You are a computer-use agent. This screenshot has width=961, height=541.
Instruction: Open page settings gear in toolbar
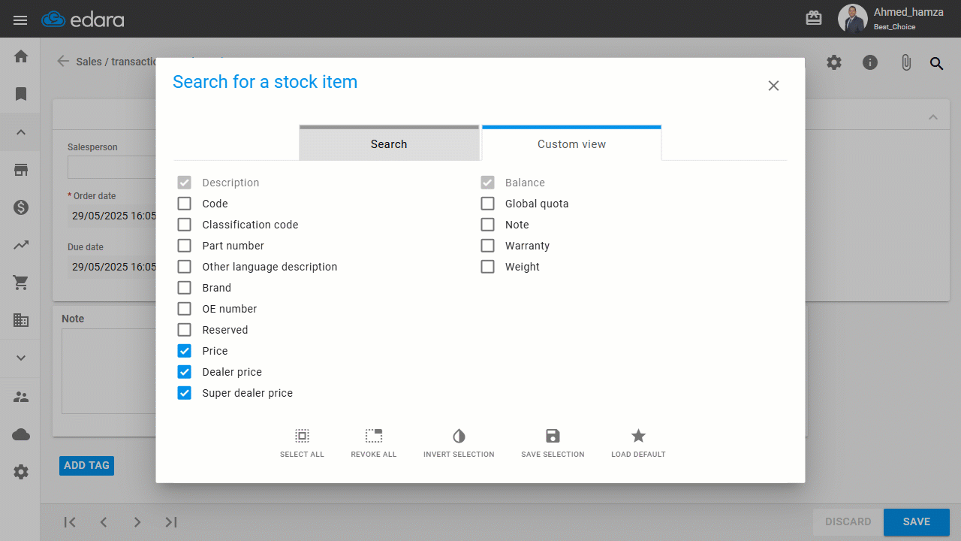tap(834, 62)
